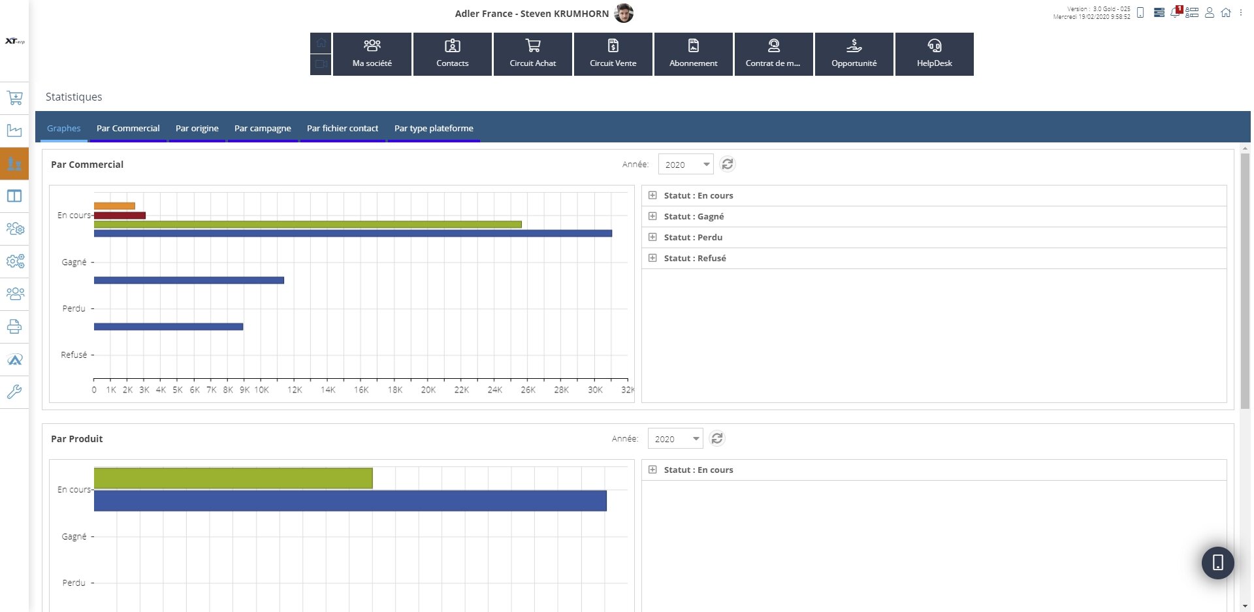Image resolution: width=1254 pixels, height=612 pixels.
Task: Open the Par Produit year dropdown
Action: pyautogui.click(x=675, y=439)
